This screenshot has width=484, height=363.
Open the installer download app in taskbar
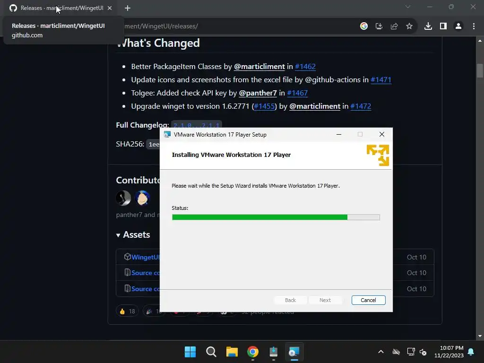pyautogui.click(x=274, y=352)
